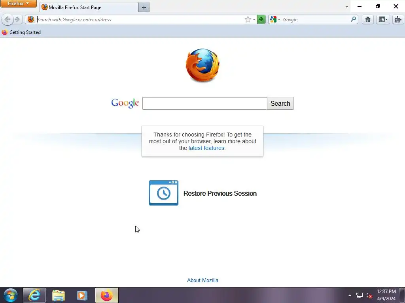
Task: Open Windows Explorer from taskbar
Action: (59, 295)
